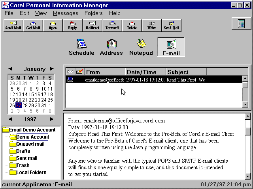The width and height of the screenshot is (253, 189).
Task: Select January 22 on the calendar
Action: [x=31, y=100]
